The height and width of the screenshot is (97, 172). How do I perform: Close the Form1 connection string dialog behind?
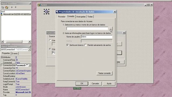pyautogui.click(x=124, y=33)
